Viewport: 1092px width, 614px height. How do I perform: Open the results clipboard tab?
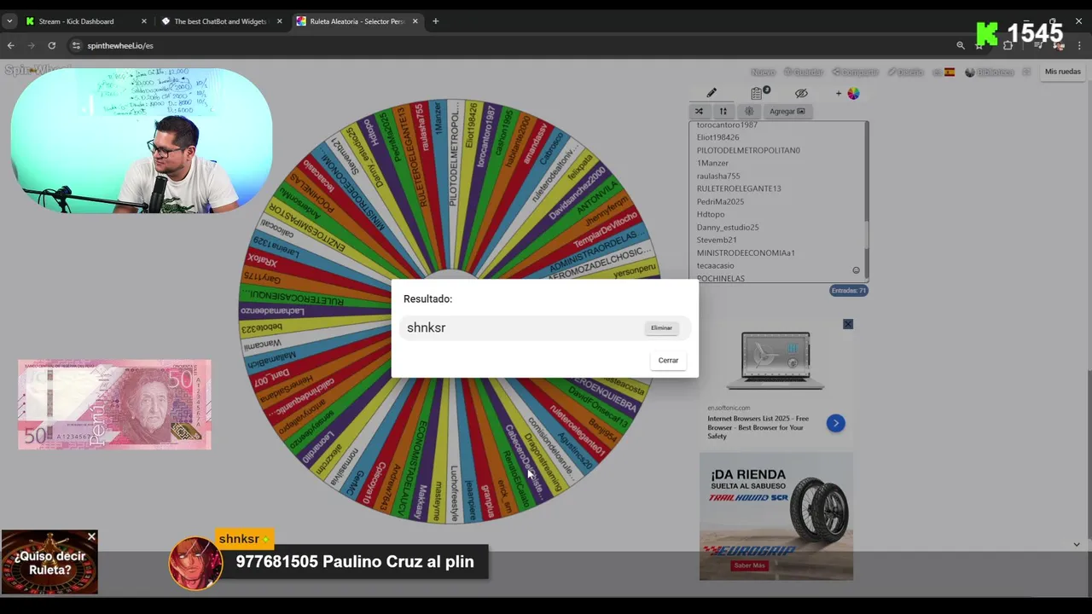point(757,93)
